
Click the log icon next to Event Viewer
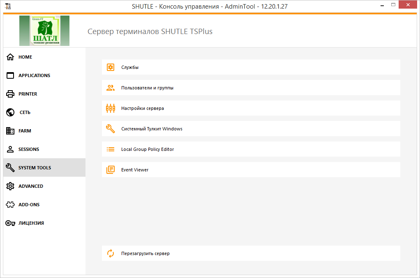point(110,169)
